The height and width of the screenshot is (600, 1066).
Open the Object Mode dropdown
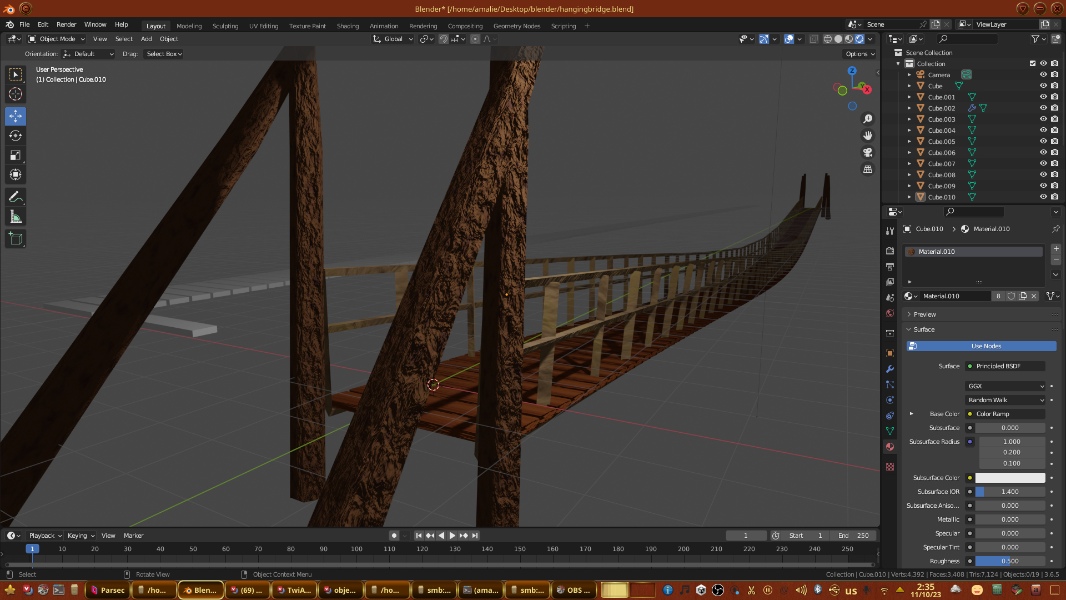pos(57,39)
